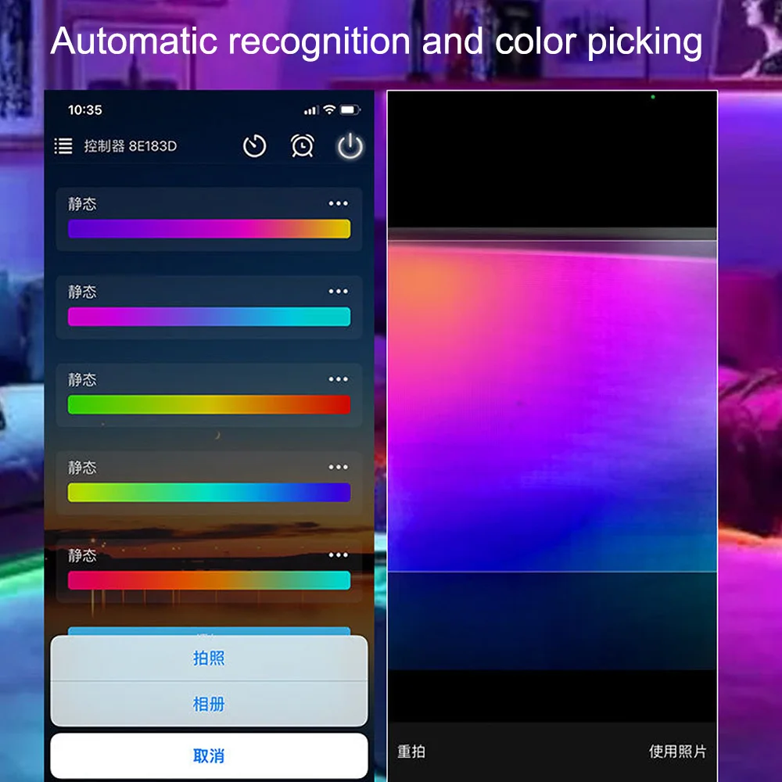Select the purple-to-yellow gradient bar
The width and height of the screenshot is (782, 782).
click(209, 229)
